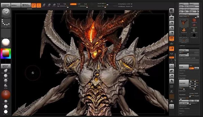Screen dimensions: 203x117
Task: Expand the Modify Topology section
Action: (184, 108)
